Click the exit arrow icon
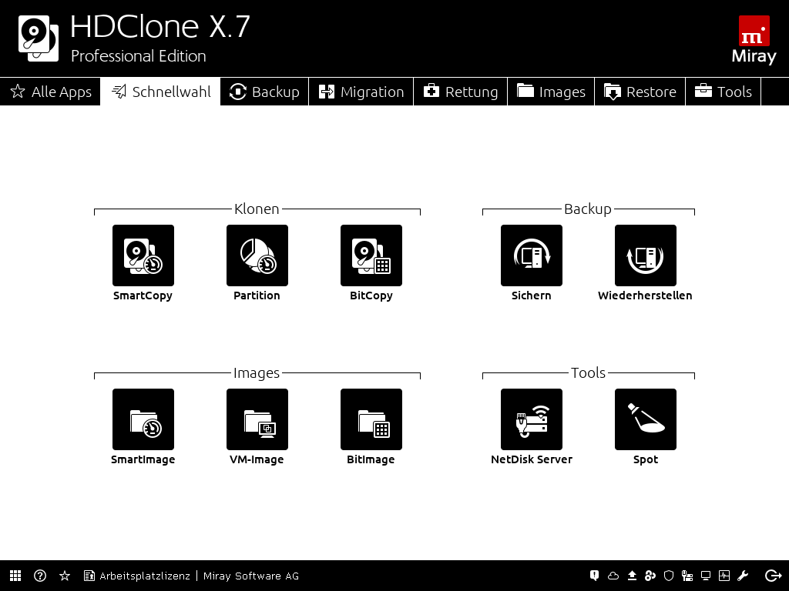 pos(773,576)
